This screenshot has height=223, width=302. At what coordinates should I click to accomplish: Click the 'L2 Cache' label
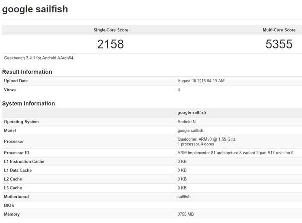13,179
